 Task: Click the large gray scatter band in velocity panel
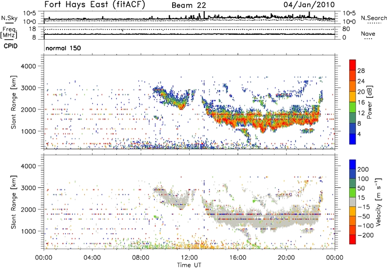264,217
